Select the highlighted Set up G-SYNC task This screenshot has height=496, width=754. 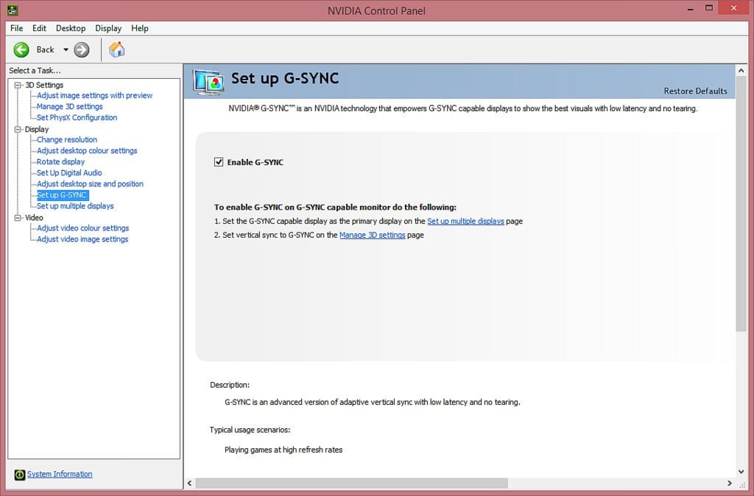click(63, 195)
